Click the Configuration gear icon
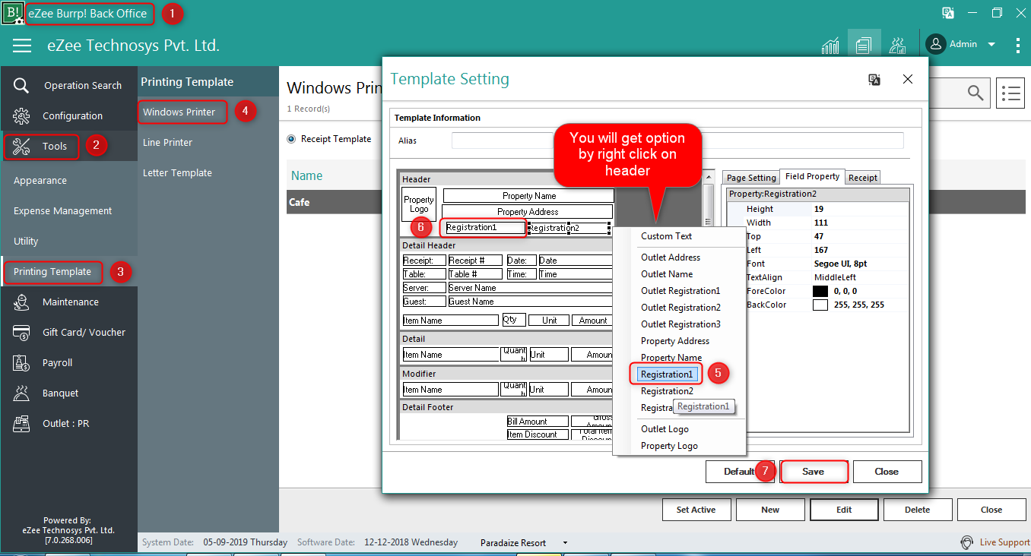The image size is (1031, 556). tap(21, 115)
